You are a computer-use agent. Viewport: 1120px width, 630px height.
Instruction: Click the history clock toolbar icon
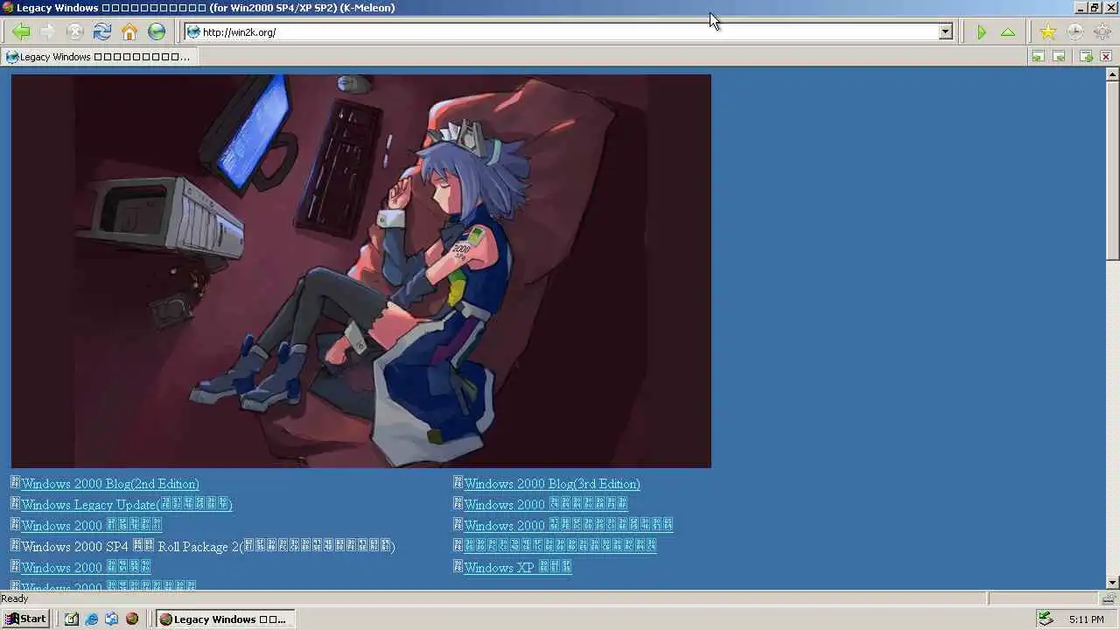pos(1075,32)
